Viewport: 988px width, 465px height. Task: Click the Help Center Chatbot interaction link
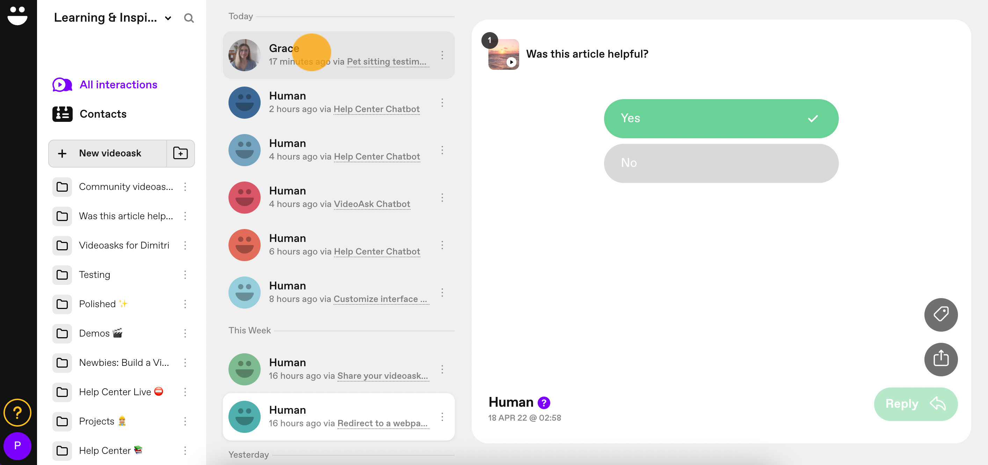pos(376,109)
